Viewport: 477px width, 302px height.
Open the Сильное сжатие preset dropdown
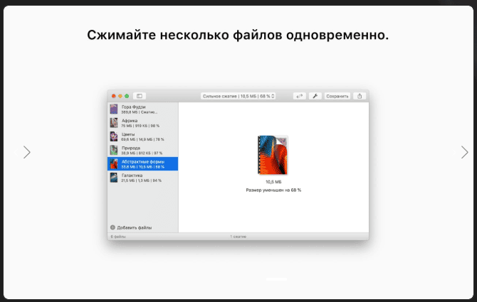click(238, 96)
